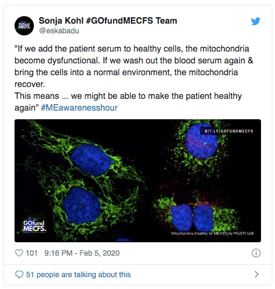Open the mitochondria microscopy image
The height and width of the screenshot is (289, 275).
pyautogui.click(x=138, y=180)
